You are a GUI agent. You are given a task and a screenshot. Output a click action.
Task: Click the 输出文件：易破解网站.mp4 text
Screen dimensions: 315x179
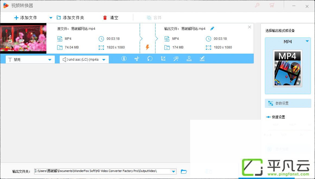pyautogui.click(x=185, y=29)
